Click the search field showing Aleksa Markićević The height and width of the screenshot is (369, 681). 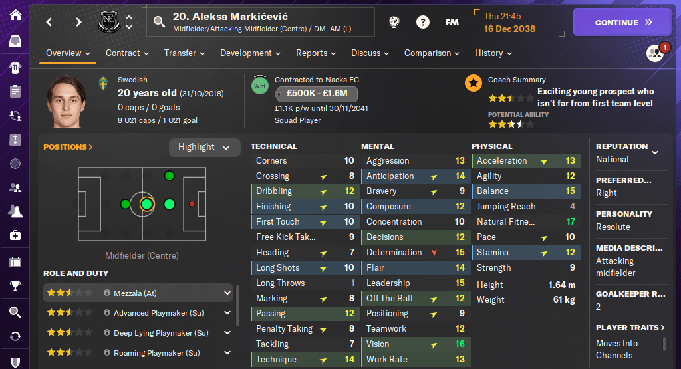pos(266,22)
